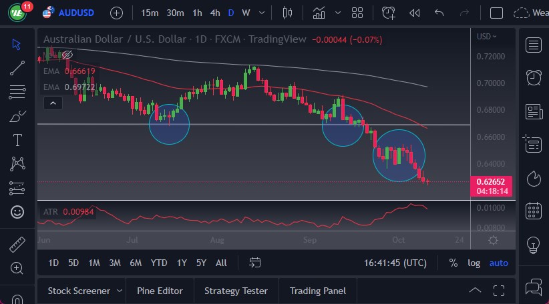Viewport: 549px width, 304px height.
Task: Collapse the bottom panel chevron
Action: pos(475,291)
